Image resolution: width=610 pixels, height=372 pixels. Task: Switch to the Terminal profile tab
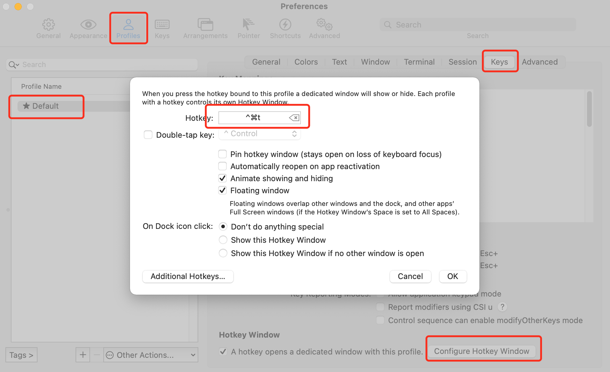tap(419, 62)
